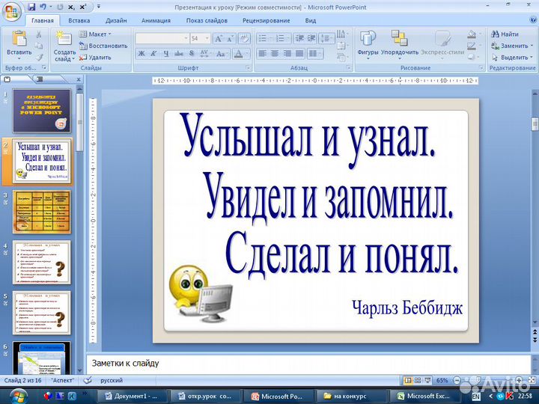
Task: Open character spacing AV dropdown
Action: click(x=205, y=54)
